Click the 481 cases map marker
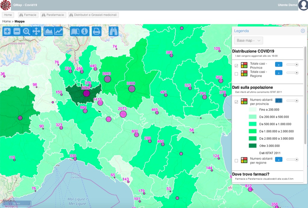308x208 pixels. click(x=166, y=95)
